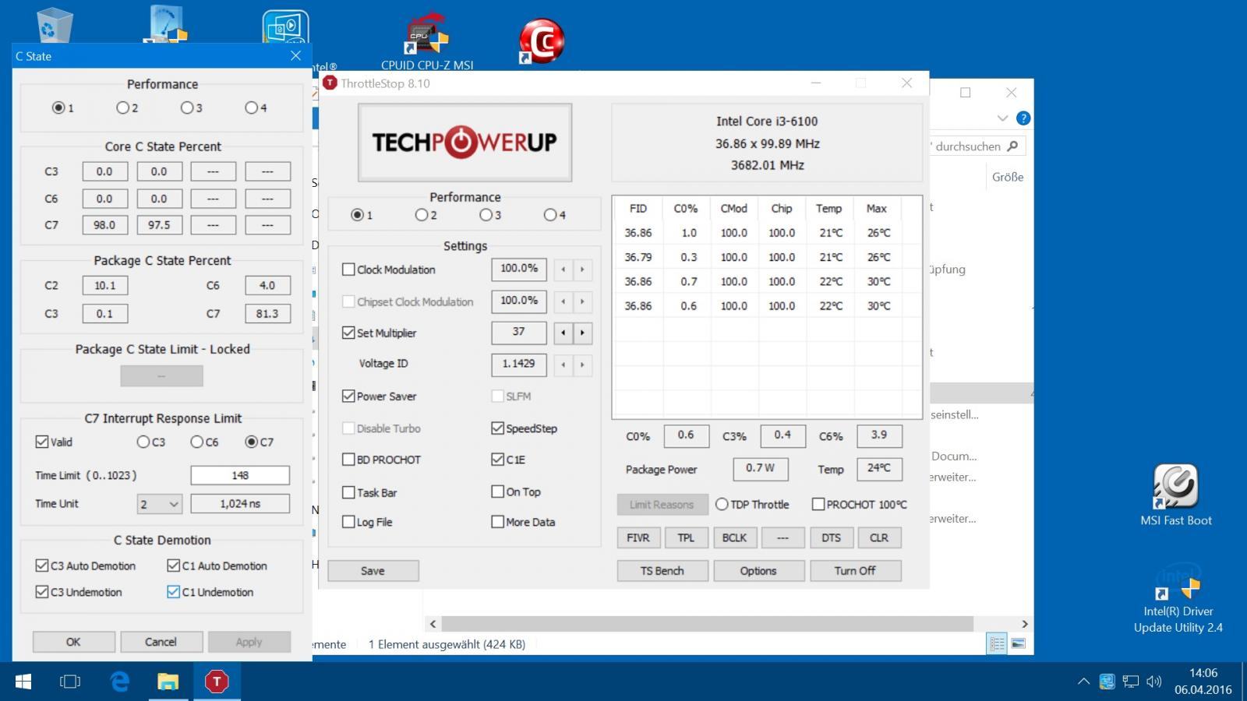1247x701 pixels.
Task: Increase Clock Modulation with right arrow
Action: pyautogui.click(x=582, y=269)
